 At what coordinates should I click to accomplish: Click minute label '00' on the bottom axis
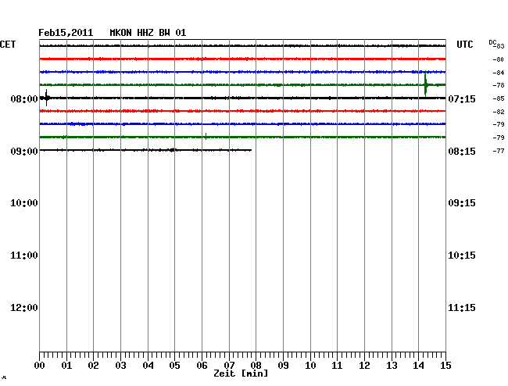tap(40, 366)
